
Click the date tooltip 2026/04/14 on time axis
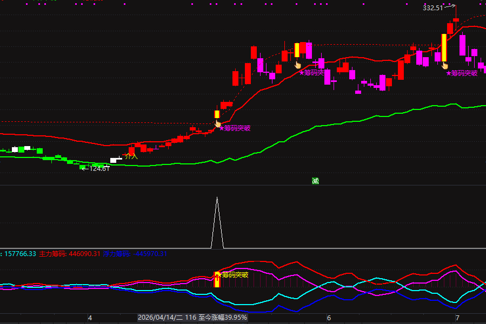(192, 318)
